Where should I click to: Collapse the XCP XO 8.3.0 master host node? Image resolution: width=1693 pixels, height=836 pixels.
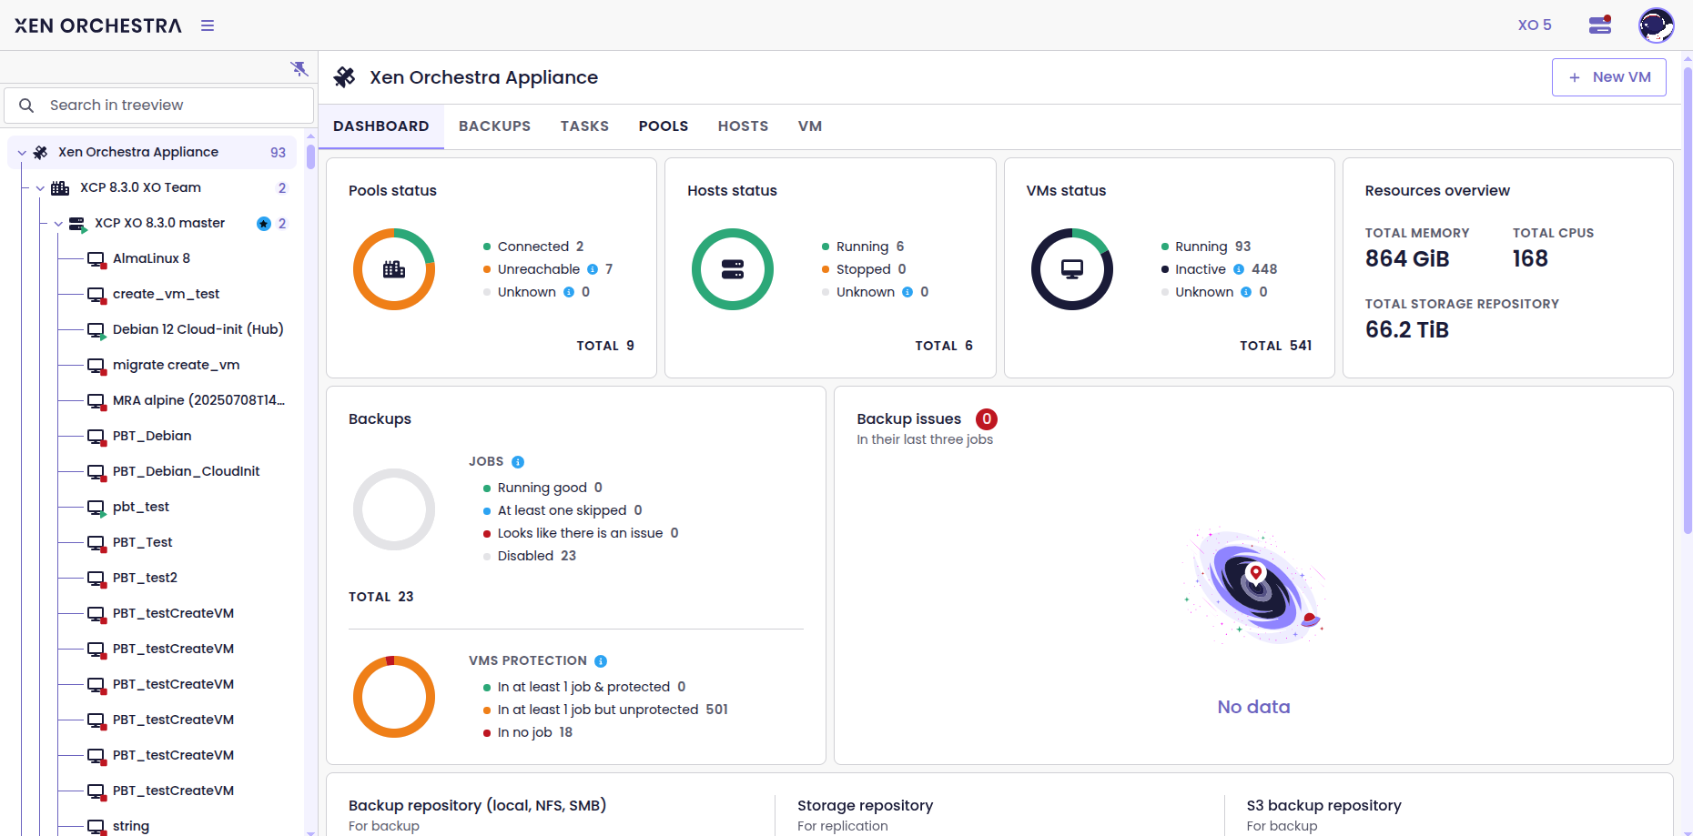point(58,224)
